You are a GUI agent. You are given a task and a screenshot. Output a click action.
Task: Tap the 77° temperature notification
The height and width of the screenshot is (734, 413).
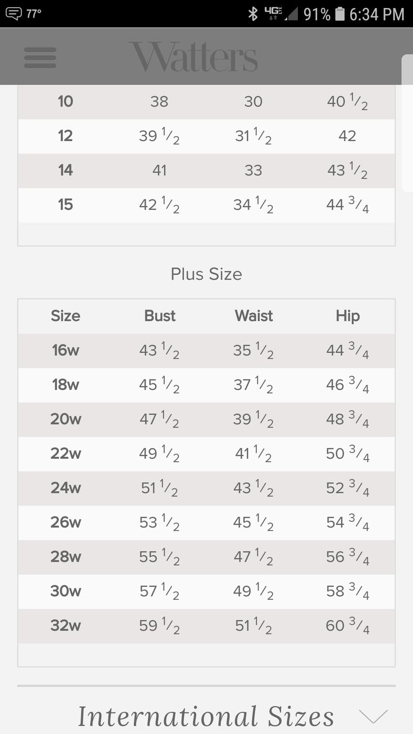tap(34, 13)
